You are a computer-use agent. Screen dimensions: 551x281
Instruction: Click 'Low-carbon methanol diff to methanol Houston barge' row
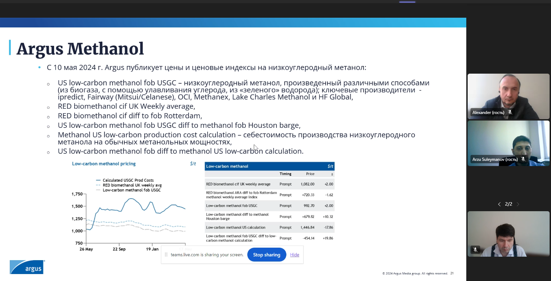[x=269, y=216]
